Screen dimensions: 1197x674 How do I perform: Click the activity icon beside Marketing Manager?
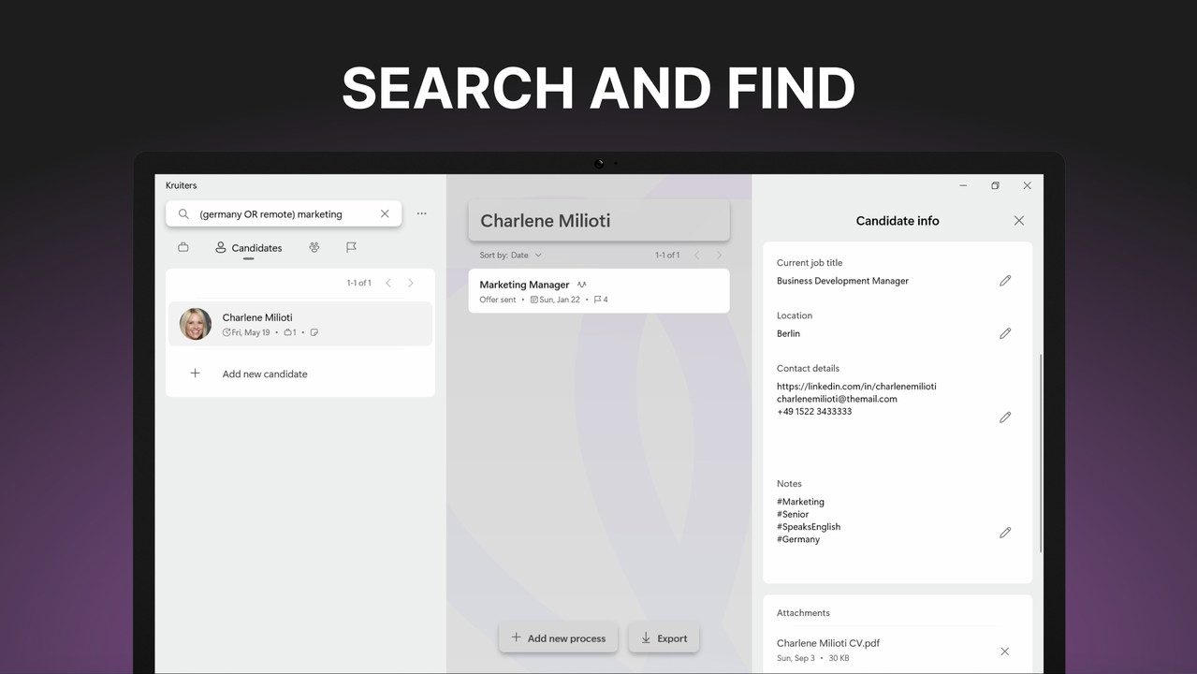pyautogui.click(x=582, y=285)
